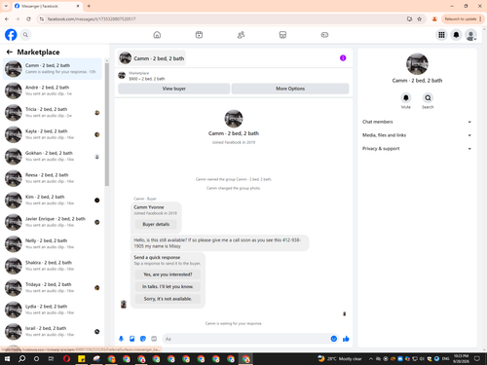Click More Options button
The height and width of the screenshot is (365, 487).
[x=290, y=89]
